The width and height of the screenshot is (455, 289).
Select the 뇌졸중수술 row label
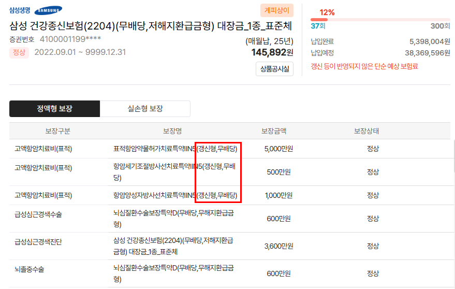30,269
